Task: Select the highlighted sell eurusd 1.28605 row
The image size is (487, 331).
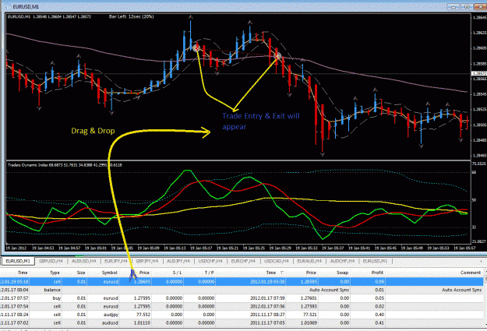Action: click(242, 282)
